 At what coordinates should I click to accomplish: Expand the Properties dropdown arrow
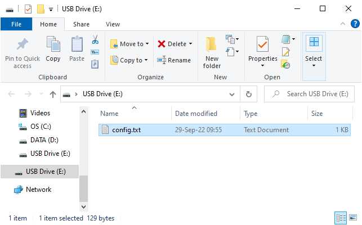tap(262, 66)
